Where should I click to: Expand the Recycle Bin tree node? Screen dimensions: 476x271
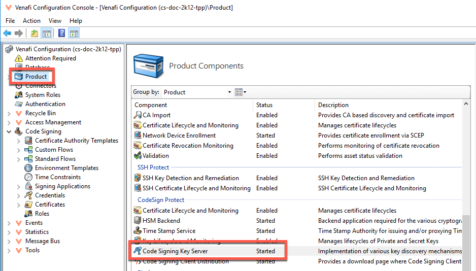pos(9,113)
